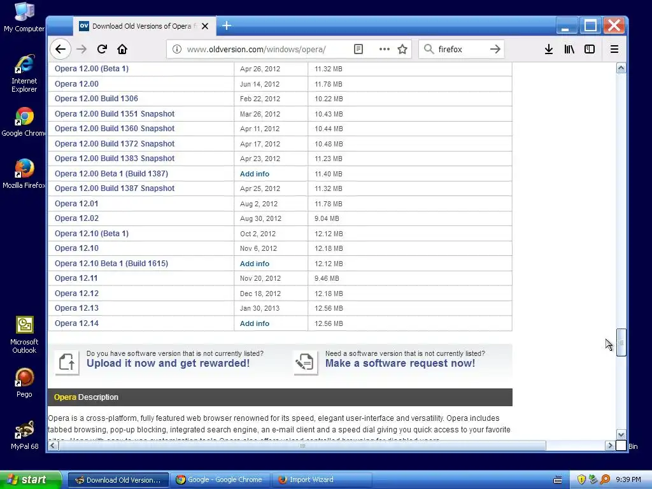Toggle reader view in address bar
The height and width of the screenshot is (489, 652).
[358, 49]
